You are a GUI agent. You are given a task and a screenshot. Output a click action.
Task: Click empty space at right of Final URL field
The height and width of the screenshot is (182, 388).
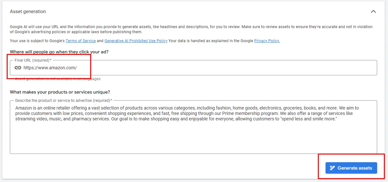255,68
